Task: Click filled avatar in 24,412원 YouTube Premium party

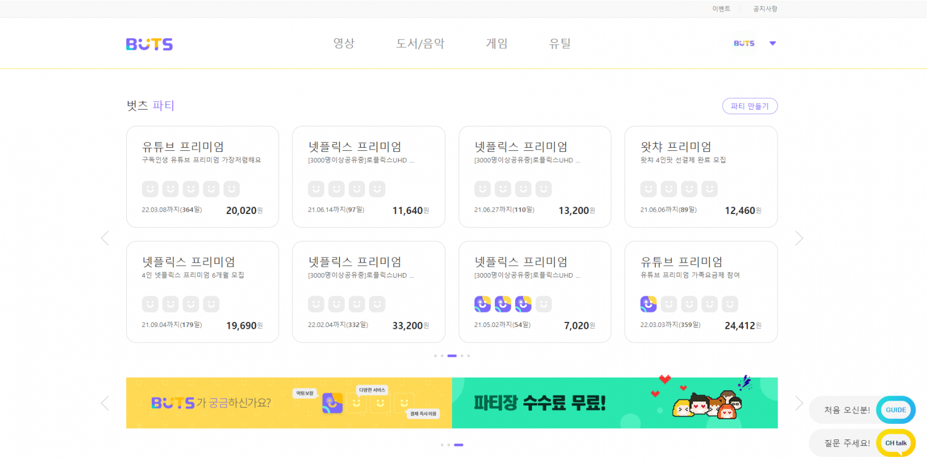Action: click(x=648, y=304)
